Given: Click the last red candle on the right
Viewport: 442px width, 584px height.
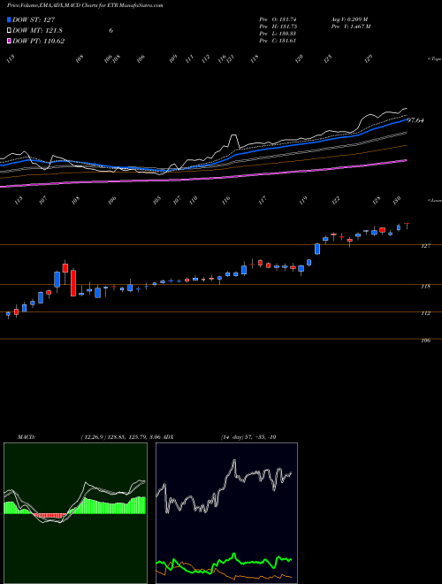Looking at the screenshot, I should click(407, 225).
